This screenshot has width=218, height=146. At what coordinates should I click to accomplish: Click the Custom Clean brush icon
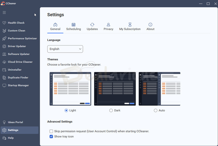pyautogui.click(x=4, y=31)
